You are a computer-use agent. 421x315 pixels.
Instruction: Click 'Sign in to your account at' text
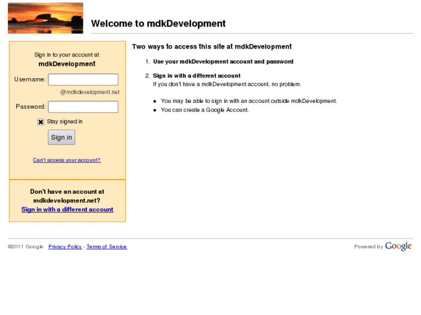click(x=67, y=55)
